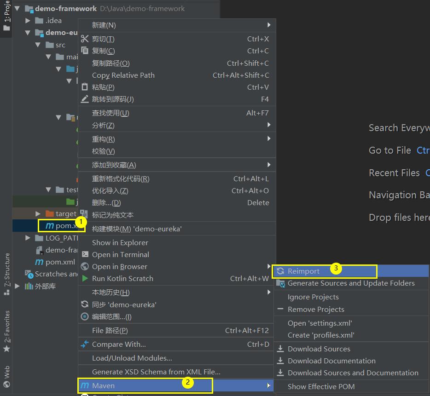
Task: Expand the target folder node
Action: (x=38, y=214)
